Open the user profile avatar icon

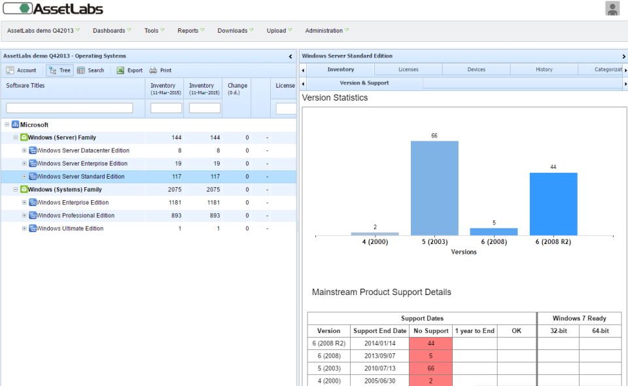tap(612, 9)
